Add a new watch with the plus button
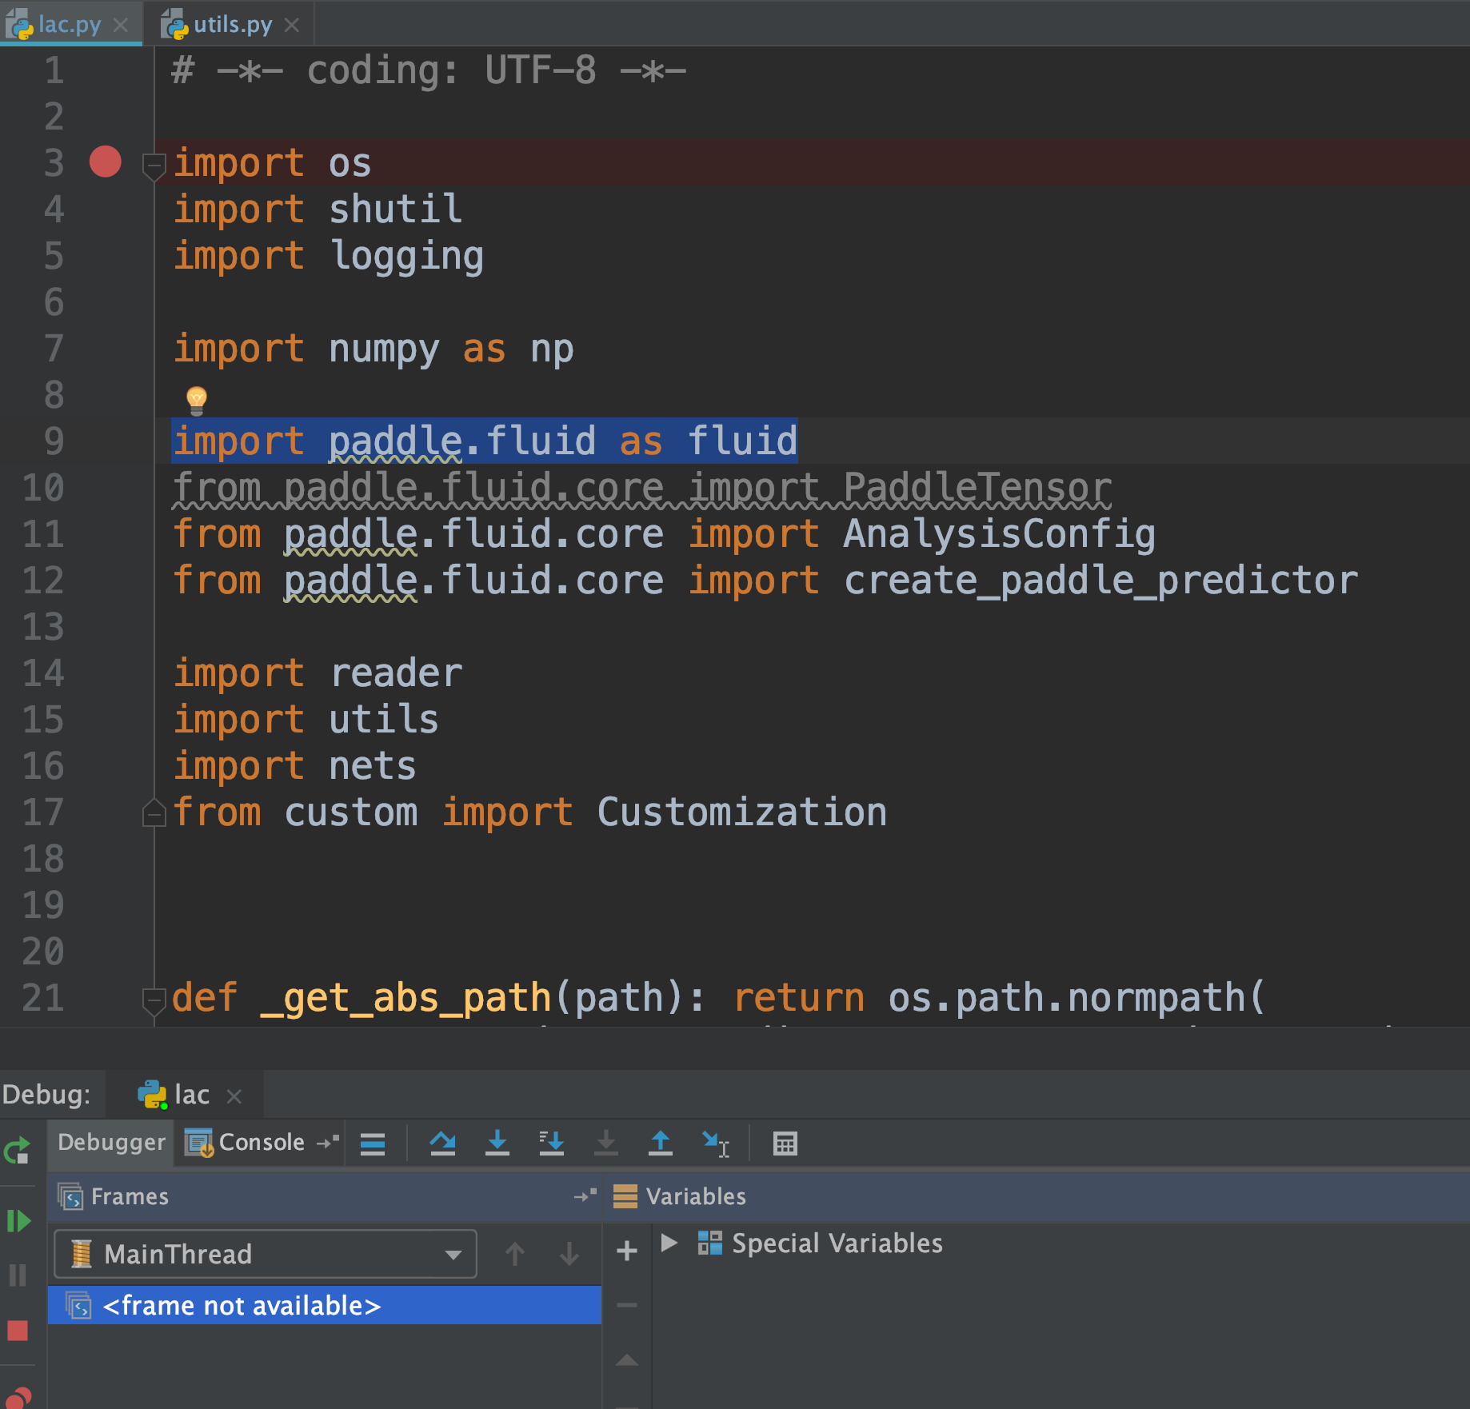This screenshot has height=1409, width=1470. 626,1251
